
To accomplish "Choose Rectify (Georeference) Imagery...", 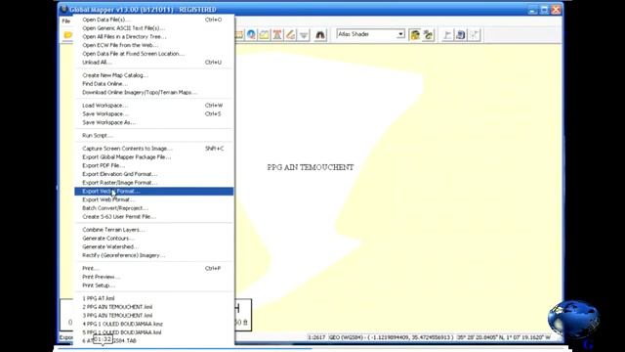I will [x=154, y=255].
